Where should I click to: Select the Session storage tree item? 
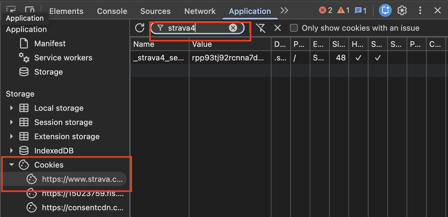[x=63, y=122]
